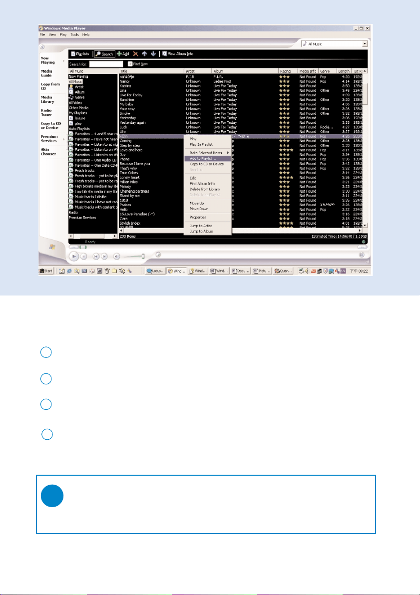The height and width of the screenshot is (595, 420).
Task: Open the Playlists toolbar button
Action: point(80,54)
